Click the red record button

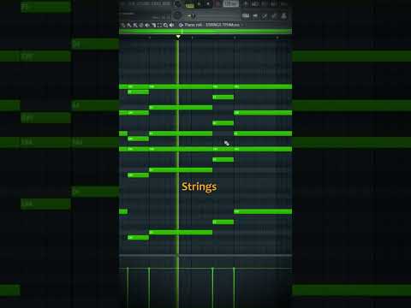(x=217, y=4)
